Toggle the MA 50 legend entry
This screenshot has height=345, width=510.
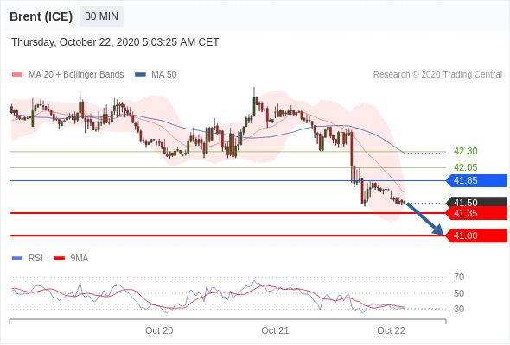click(x=156, y=75)
